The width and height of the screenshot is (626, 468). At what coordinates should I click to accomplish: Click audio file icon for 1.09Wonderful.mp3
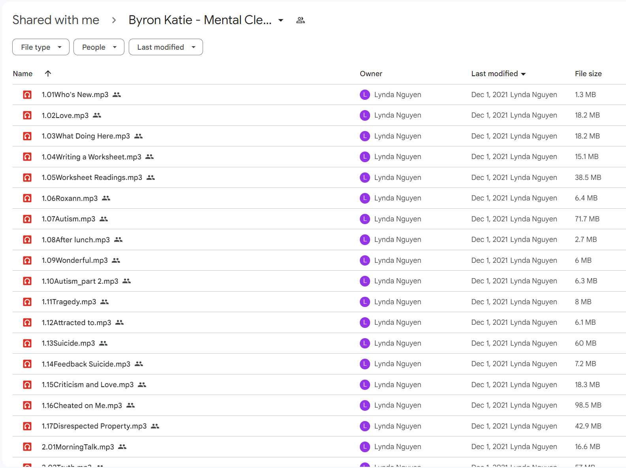click(27, 260)
